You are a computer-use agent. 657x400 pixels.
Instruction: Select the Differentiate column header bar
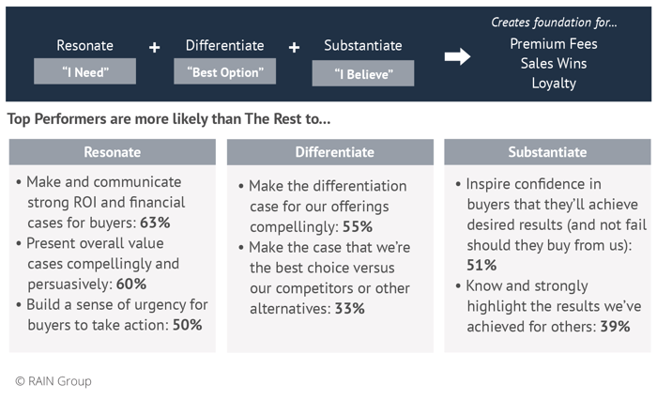330,152
